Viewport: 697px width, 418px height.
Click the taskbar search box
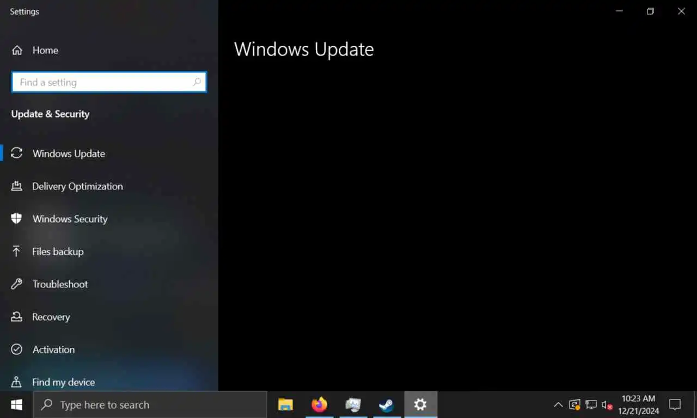click(x=150, y=405)
